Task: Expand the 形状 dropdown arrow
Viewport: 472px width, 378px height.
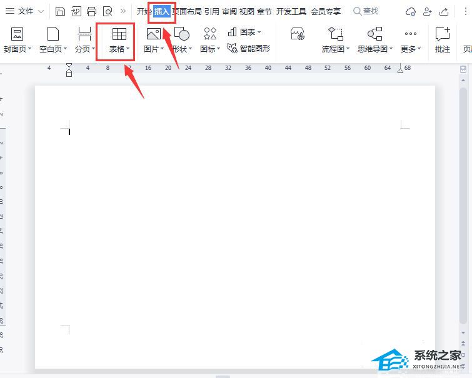Action: (190, 48)
